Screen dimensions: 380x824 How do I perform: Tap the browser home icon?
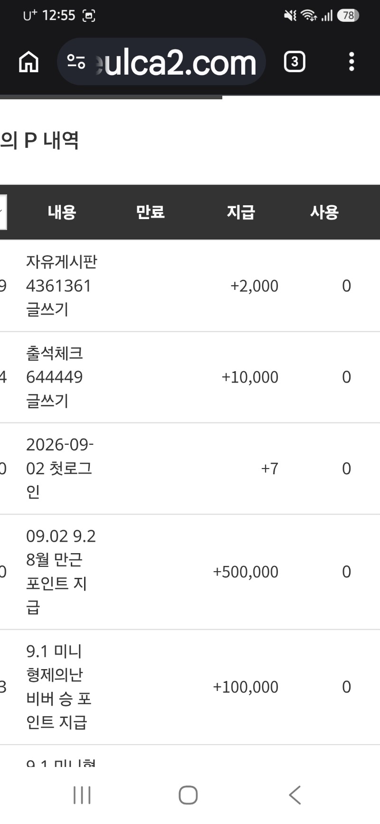28,62
